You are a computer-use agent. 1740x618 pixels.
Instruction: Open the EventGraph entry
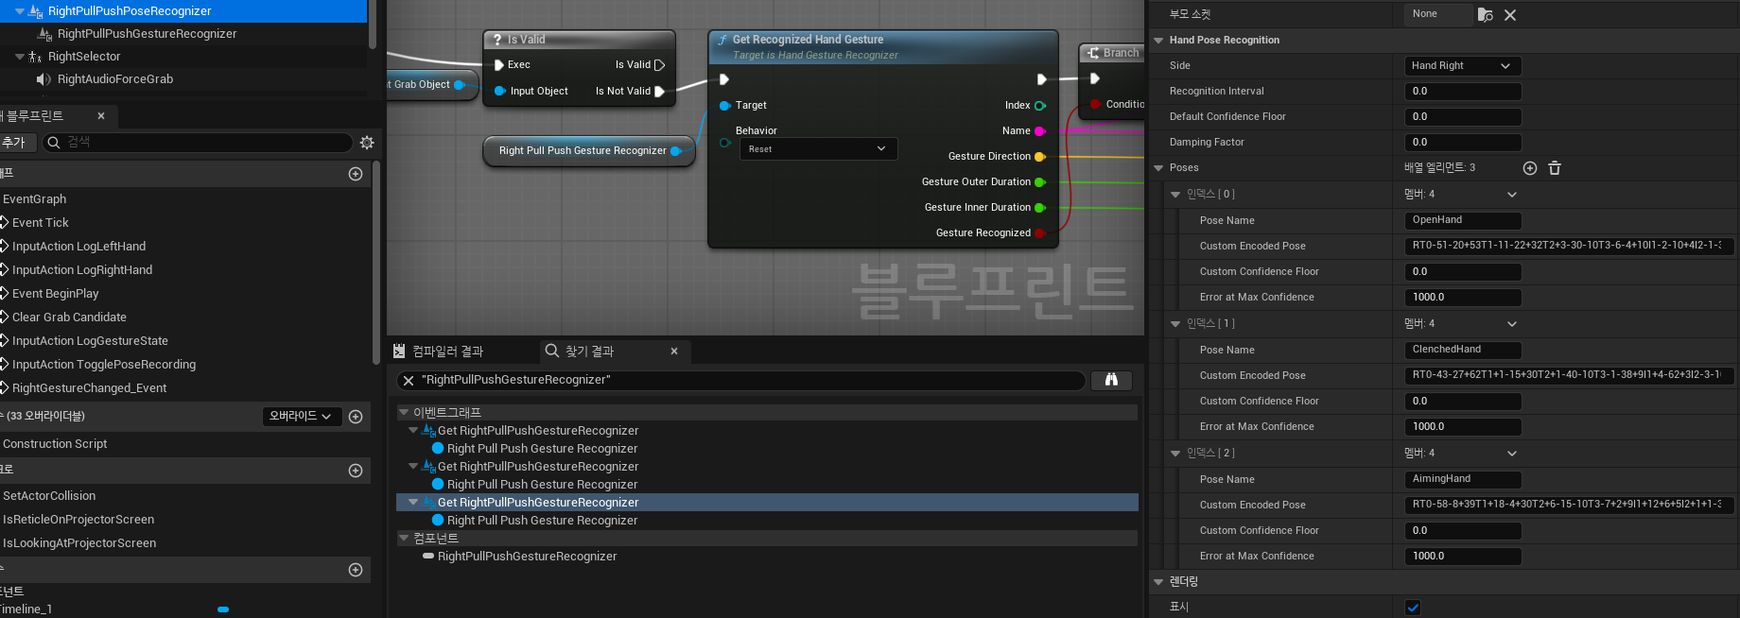coord(35,199)
